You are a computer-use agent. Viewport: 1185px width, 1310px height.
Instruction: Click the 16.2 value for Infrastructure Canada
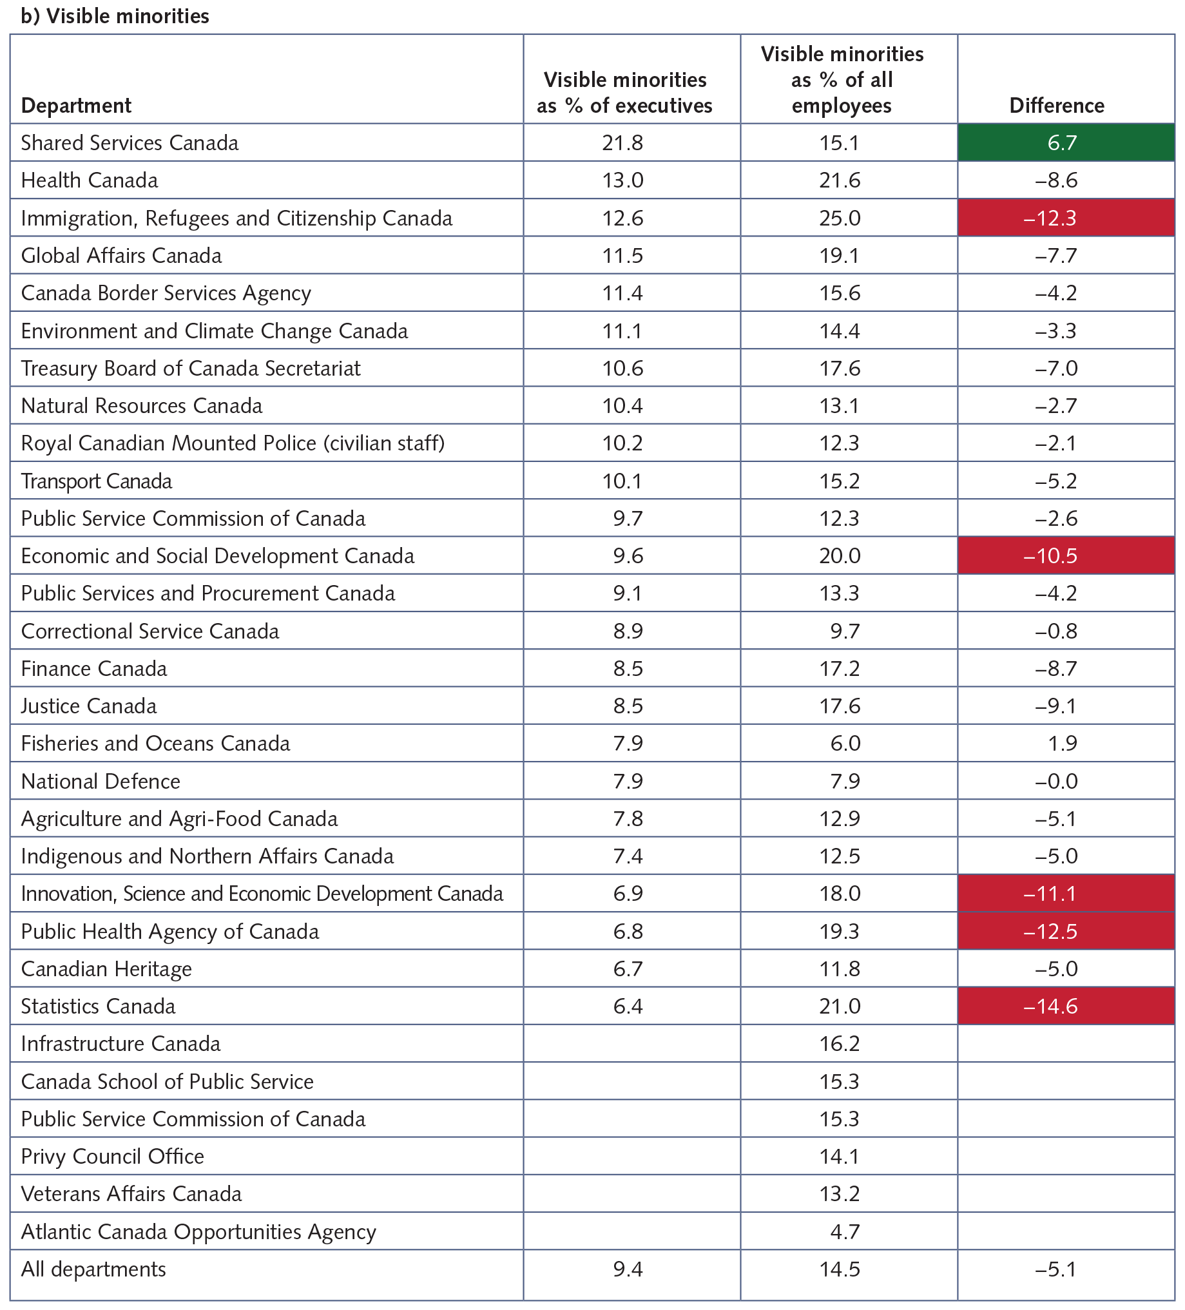tap(840, 1044)
